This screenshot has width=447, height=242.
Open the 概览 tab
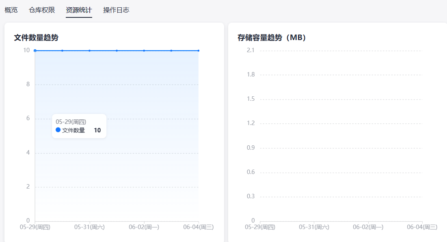point(11,10)
